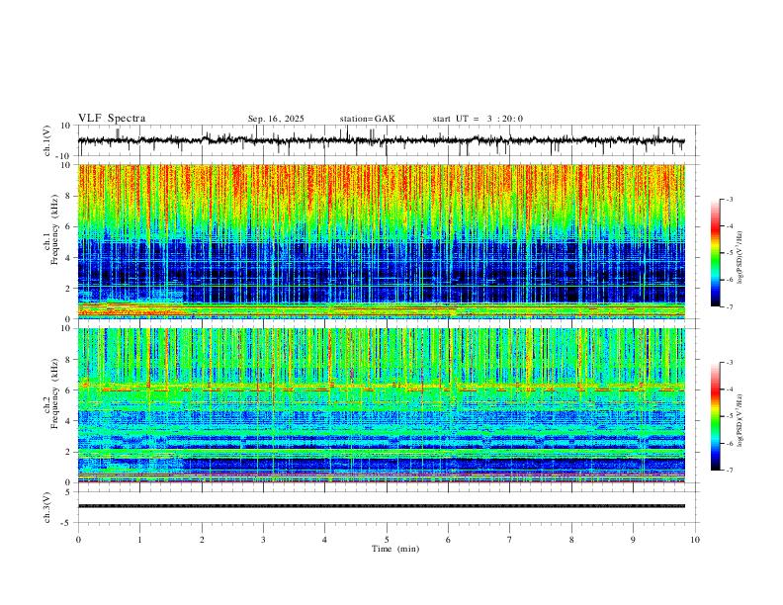Click the "-3" tick on ch.1 color bar
Image resolution: width=783 pixels, height=605 pixels.
729,199
